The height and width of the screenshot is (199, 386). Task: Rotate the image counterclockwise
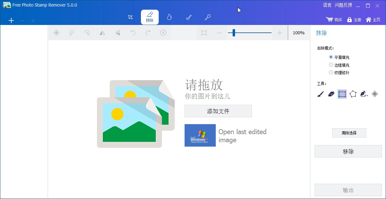72,32
